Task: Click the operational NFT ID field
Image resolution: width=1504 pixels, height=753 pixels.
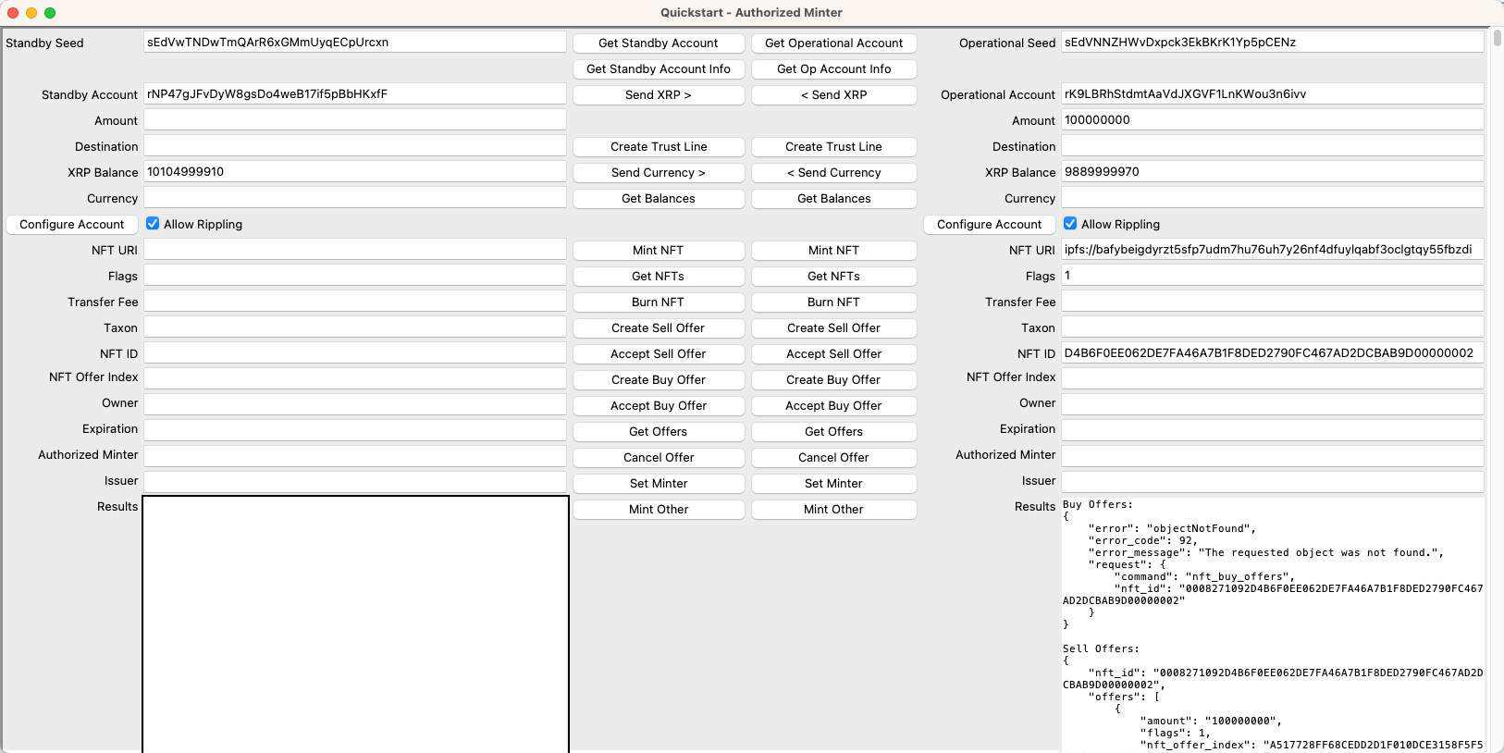Action: click(x=1272, y=353)
